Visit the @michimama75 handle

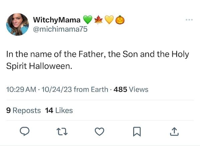[x=61, y=29]
